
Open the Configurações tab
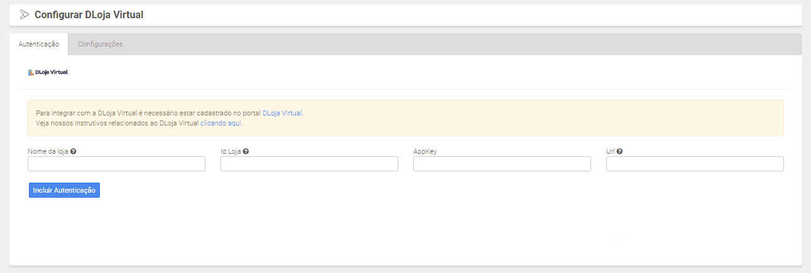pyautogui.click(x=100, y=45)
